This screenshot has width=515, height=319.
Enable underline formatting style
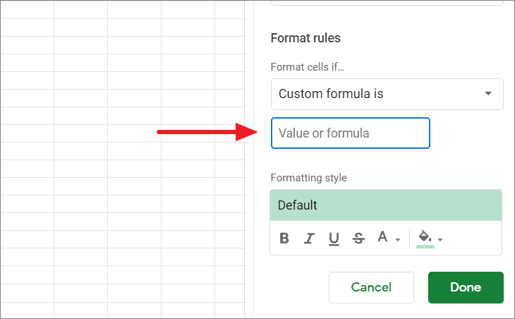[x=334, y=239]
